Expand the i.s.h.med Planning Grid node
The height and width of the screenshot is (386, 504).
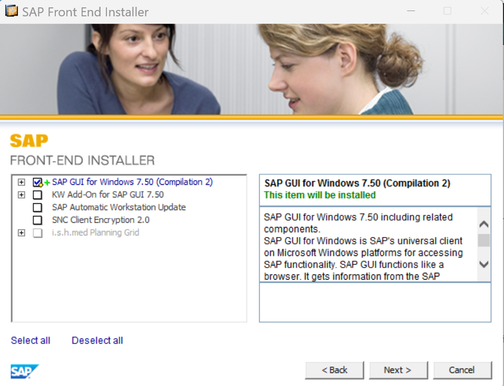tap(21, 233)
